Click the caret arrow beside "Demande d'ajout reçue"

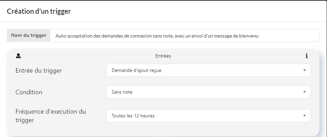(305, 70)
